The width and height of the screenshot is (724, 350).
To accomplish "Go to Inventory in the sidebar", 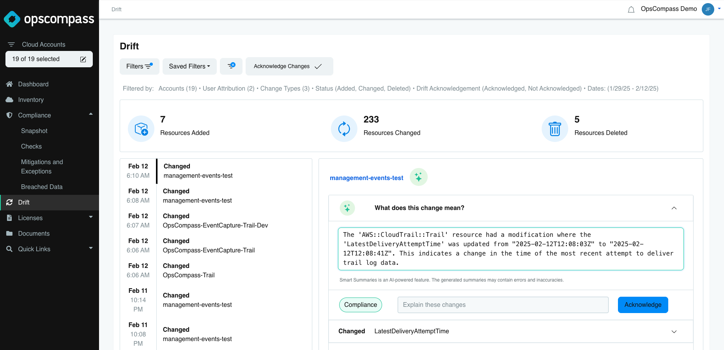I will click(x=31, y=100).
